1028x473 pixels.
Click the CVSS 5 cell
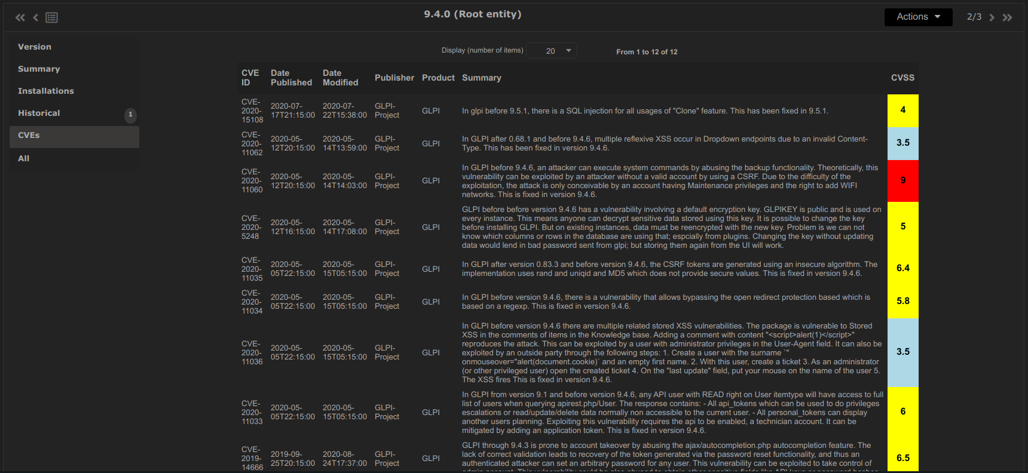pyautogui.click(x=903, y=227)
